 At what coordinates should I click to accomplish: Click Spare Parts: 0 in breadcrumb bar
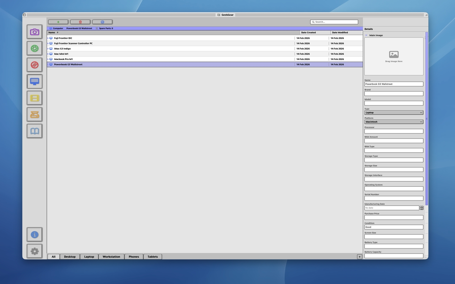(x=106, y=28)
